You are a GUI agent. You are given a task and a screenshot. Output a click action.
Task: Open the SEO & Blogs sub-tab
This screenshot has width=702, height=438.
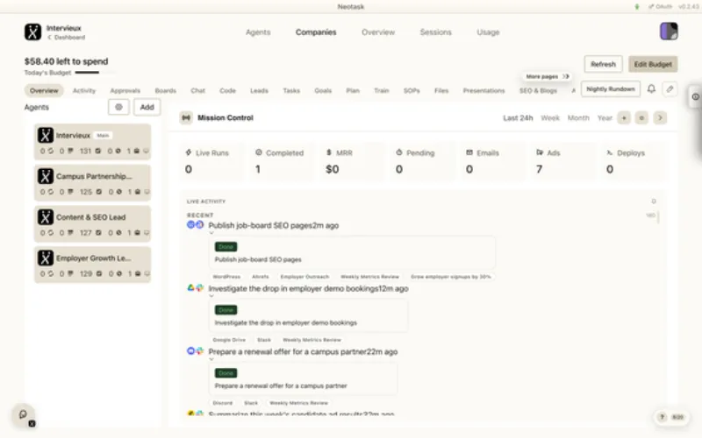pyautogui.click(x=538, y=90)
